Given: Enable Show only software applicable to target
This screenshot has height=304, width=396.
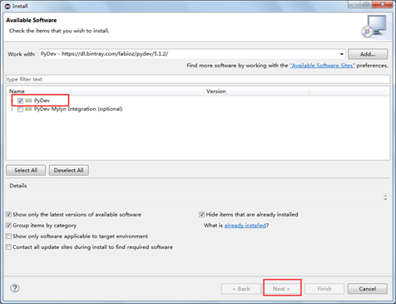Looking at the screenshot, I should click(x=8, y=236).
